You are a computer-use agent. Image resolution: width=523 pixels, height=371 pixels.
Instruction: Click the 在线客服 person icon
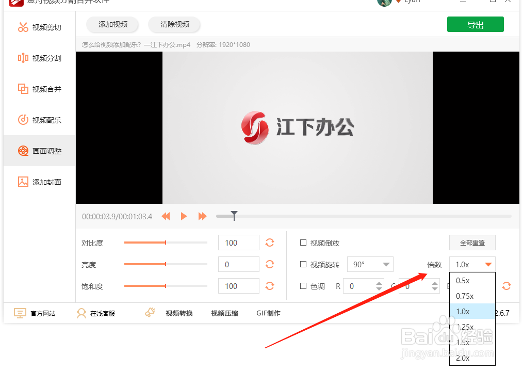pyautogui.click(x=81, y=313)
